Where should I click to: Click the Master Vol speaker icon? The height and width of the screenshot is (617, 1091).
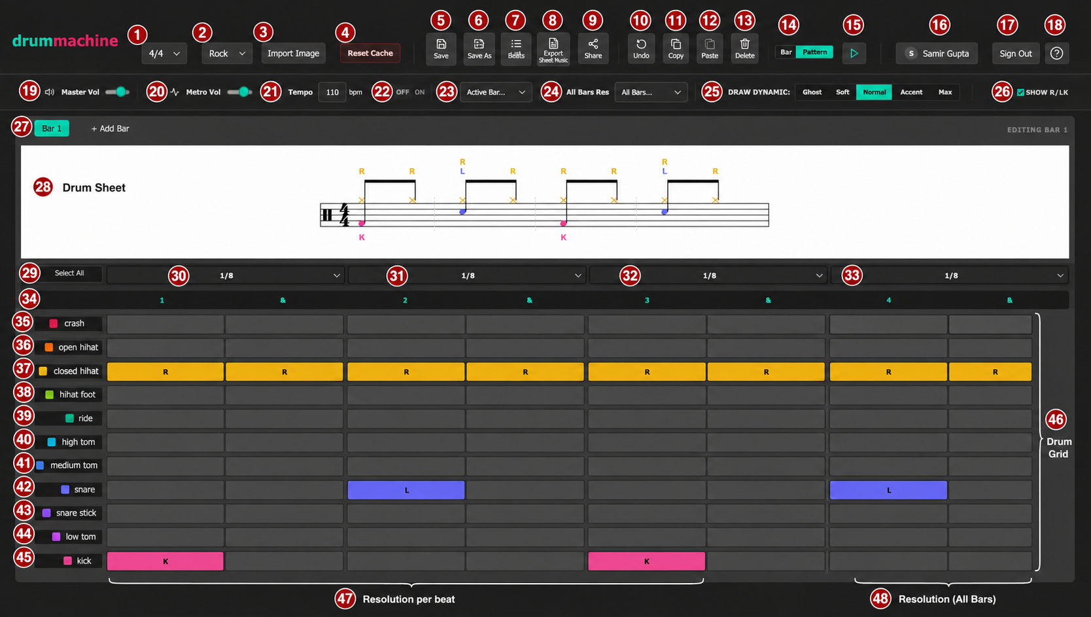point(50,92)
